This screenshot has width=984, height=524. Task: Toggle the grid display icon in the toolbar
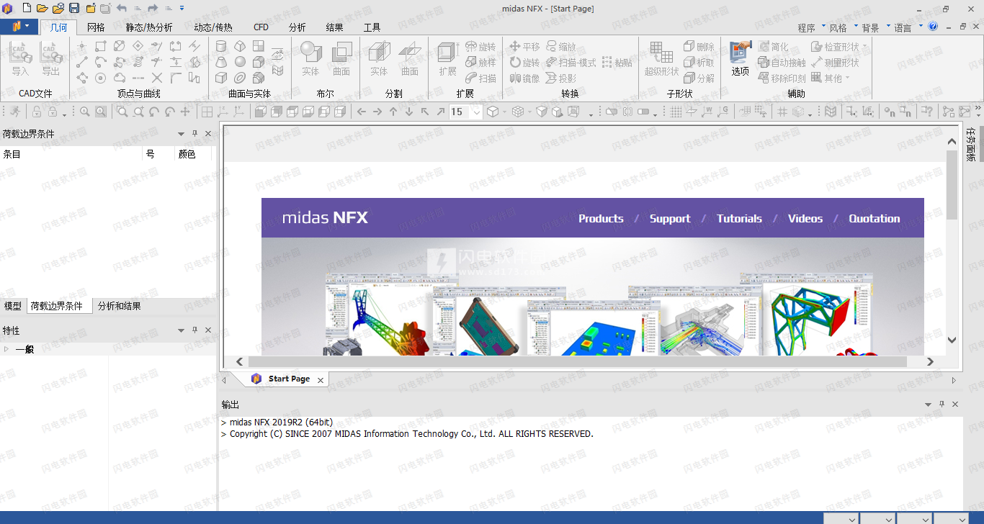(x=676, y=112)
